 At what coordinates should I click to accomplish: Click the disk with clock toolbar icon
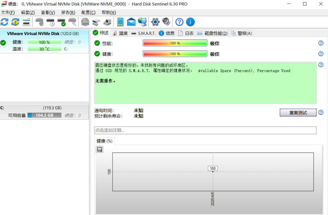51,22
